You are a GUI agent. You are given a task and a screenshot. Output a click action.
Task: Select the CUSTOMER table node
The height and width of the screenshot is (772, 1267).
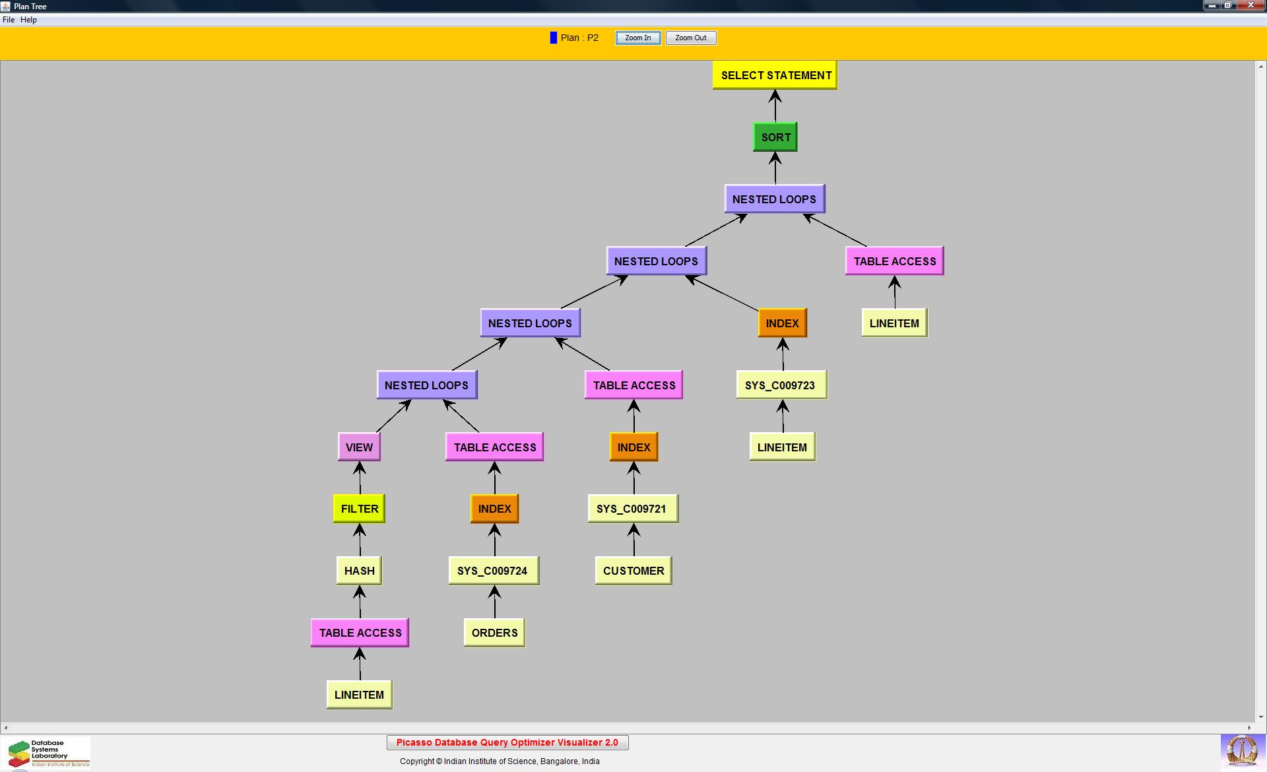(x=633, y=571)
